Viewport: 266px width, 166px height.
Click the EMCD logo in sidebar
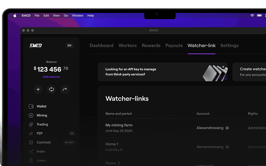36,45
